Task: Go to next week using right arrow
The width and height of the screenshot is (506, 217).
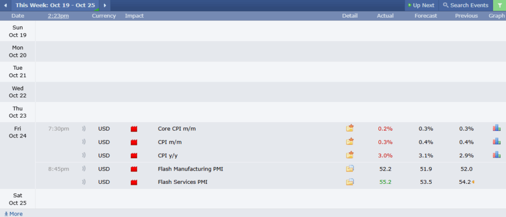Action: (104, 5)
